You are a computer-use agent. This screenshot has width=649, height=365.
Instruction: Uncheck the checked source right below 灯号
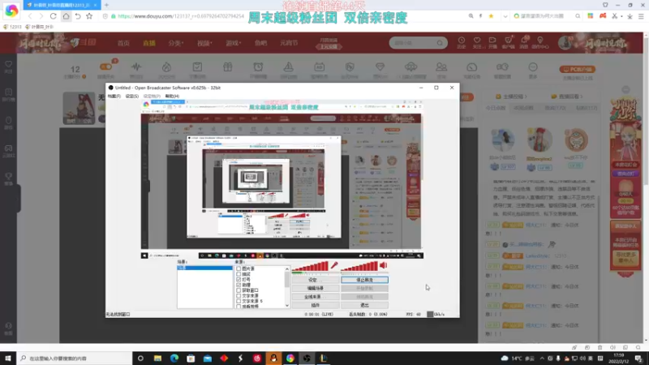pos(239,285)
